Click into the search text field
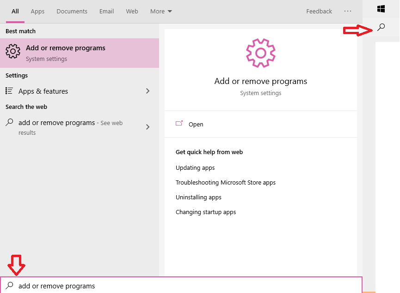 click(181, 286)
